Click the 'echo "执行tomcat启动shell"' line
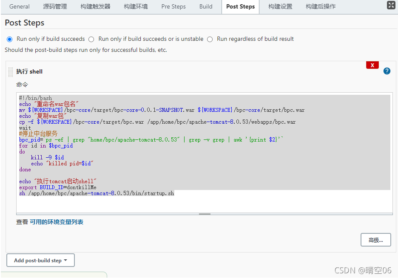The image size is (398, 278). point(58,182)
